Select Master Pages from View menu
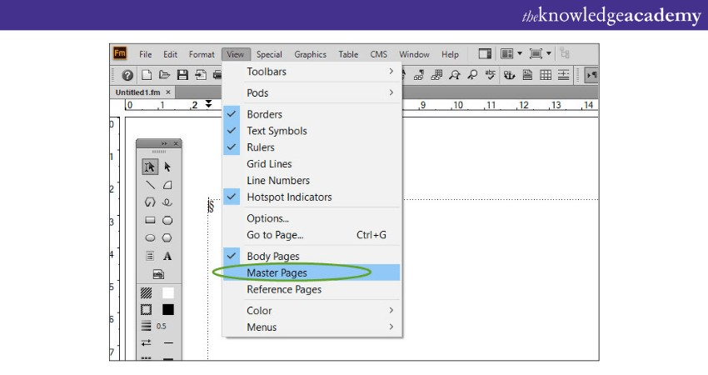Viewport: 708px width, 375px height. click(x=277, y=272)
